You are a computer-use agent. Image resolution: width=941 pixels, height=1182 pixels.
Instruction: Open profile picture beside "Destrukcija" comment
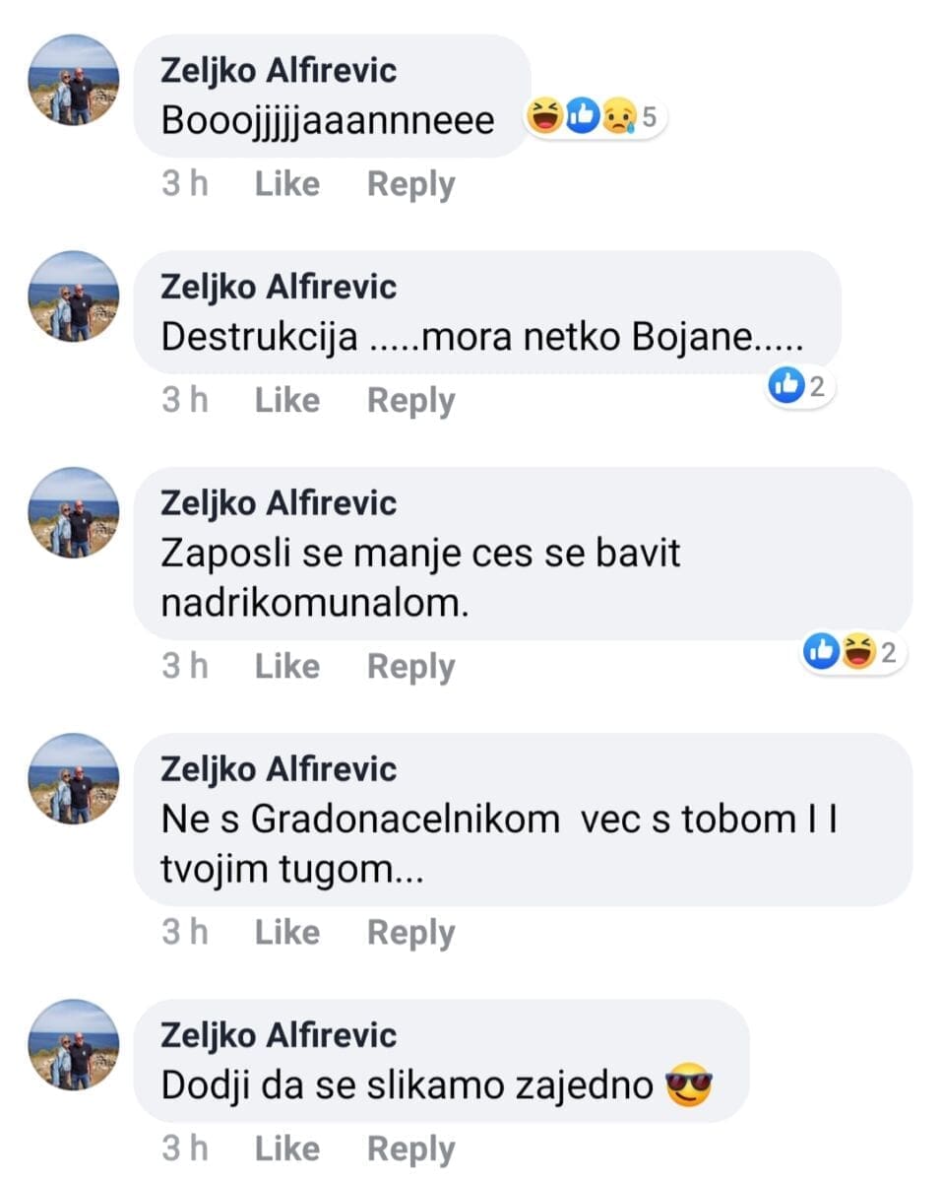click(74, 297)
